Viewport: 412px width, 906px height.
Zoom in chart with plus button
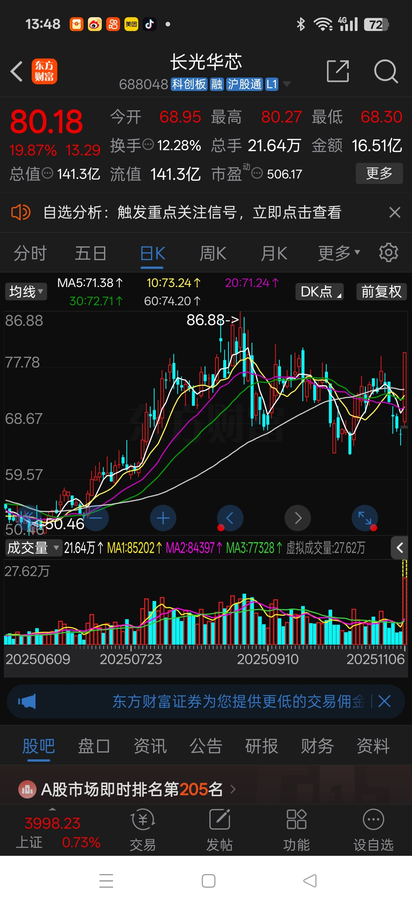pyautogui.click(x=163, y=518)
